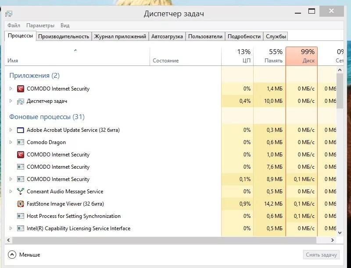
Task: Select the FastStone Image Viewer (32 бита) row
Action: [170, 204]
